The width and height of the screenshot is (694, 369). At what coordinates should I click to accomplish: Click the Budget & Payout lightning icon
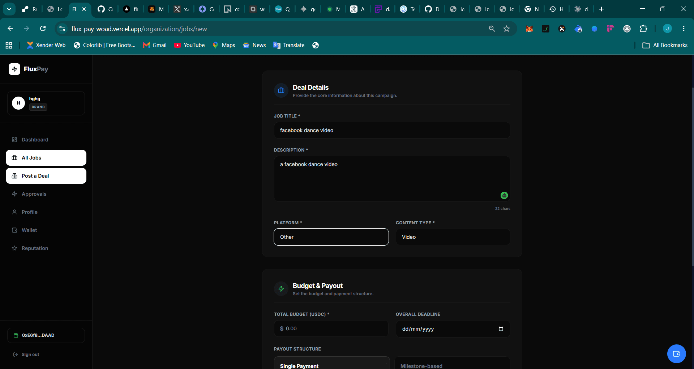point(281,289)
